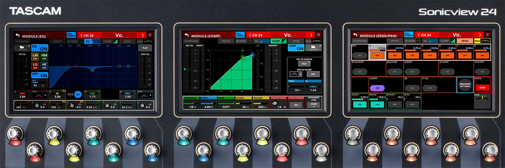Select the ATTACK slider at 25 ms
The height and width of the screenshot is (168, 505).
[x=244, y=103]
